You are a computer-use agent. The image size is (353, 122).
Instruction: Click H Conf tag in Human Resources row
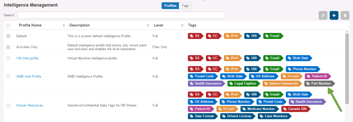227,109
